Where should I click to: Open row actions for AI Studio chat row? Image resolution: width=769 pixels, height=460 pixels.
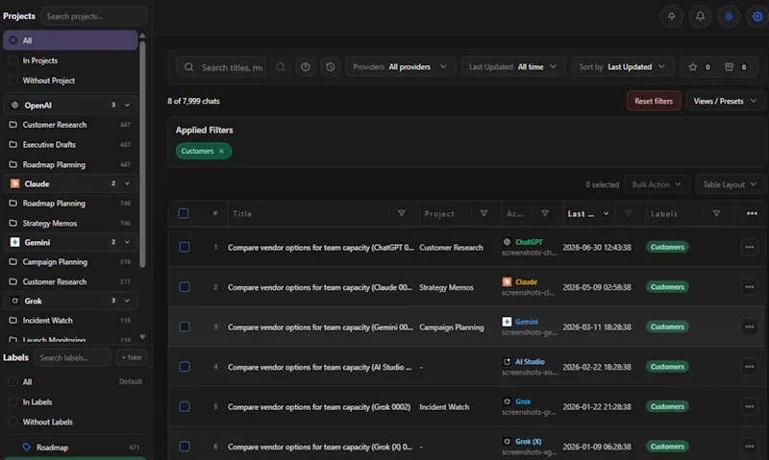point(750,367)
